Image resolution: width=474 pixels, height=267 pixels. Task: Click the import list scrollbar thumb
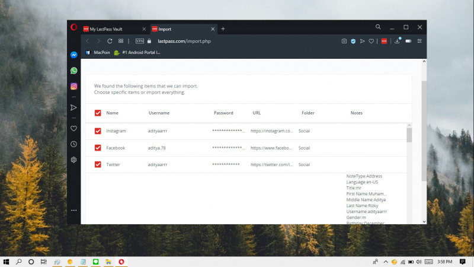tap(409, 135)
